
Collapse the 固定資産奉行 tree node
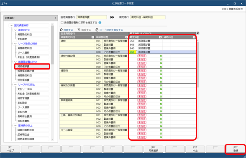pyautogui.click(x=12, y=26)
